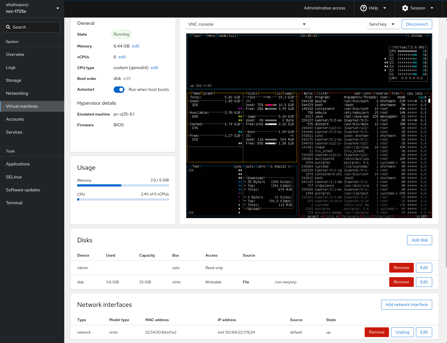Screen dimensions: 447x343
Task: Click the Session gear icon
Action: click(405, 8)
